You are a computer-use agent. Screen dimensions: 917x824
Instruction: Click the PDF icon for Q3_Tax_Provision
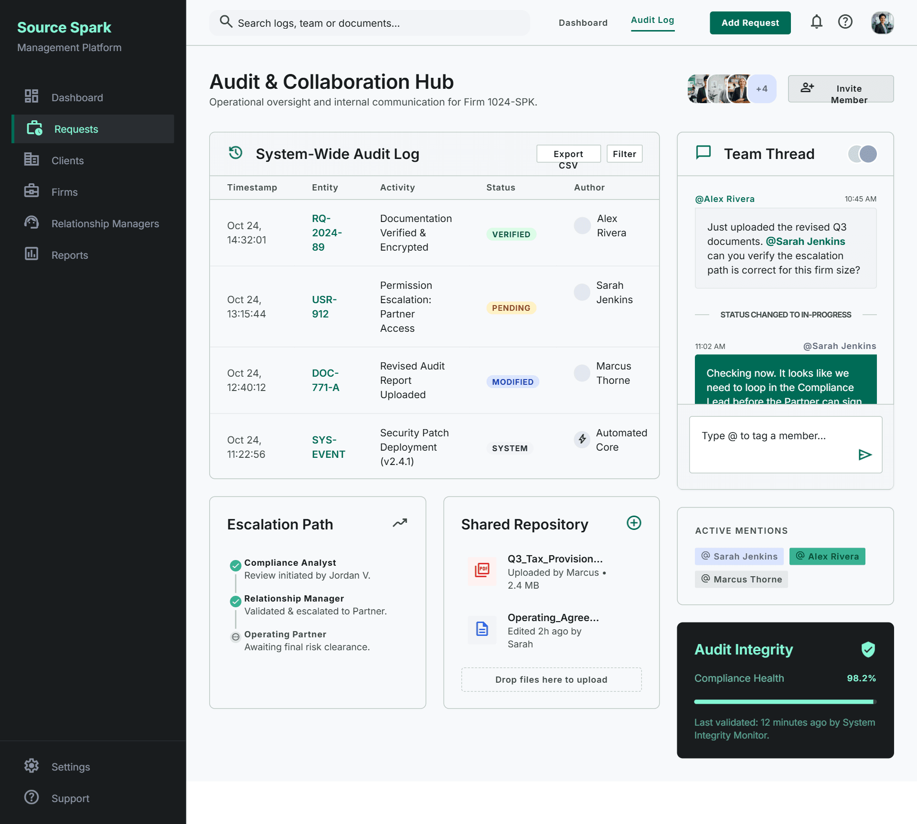[x=482, y=570]
